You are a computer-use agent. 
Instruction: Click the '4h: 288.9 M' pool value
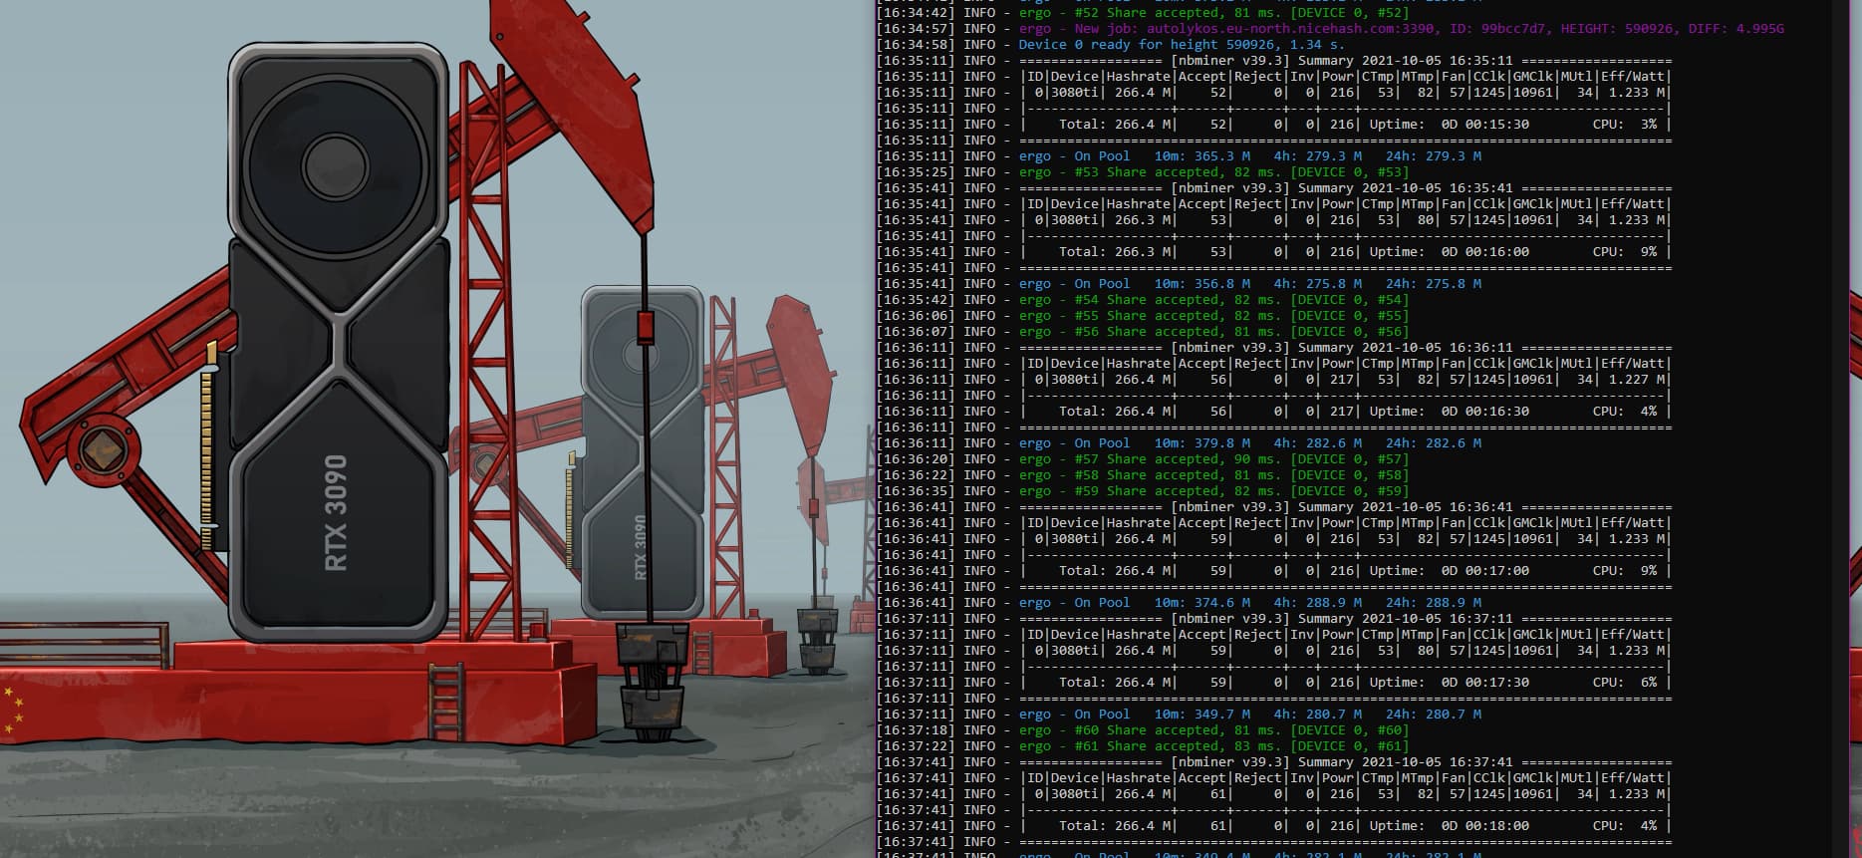tap(1318, 603)
